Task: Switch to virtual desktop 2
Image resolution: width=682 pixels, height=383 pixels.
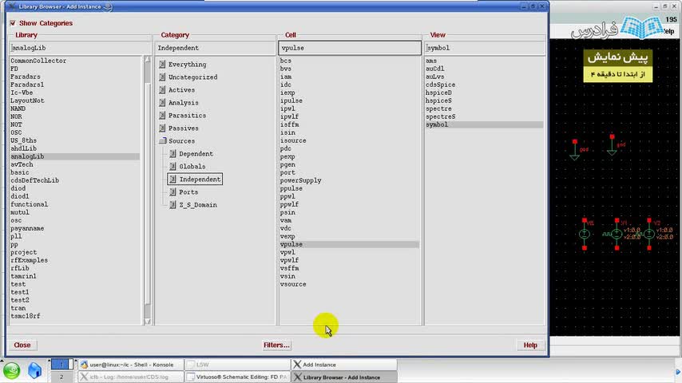Action: (61, 377)
